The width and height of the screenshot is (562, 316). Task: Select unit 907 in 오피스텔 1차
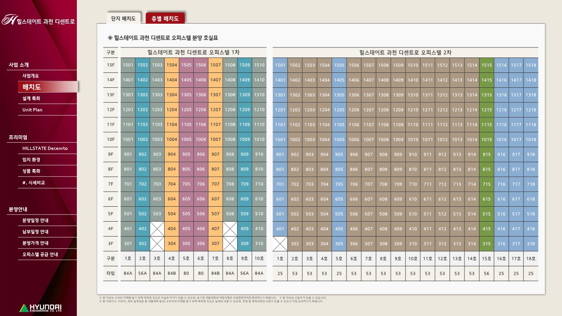point(216,154)
